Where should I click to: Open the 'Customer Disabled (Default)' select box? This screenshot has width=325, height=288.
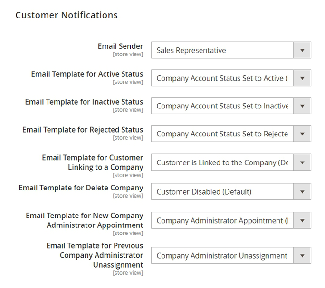coord(222,192)
